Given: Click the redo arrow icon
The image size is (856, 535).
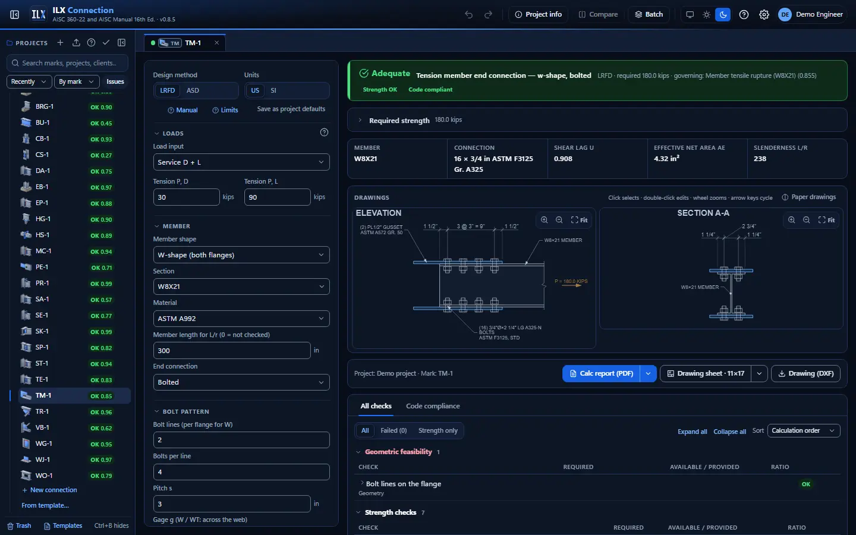Looking at the screenshot, I should tap(488, 14).
